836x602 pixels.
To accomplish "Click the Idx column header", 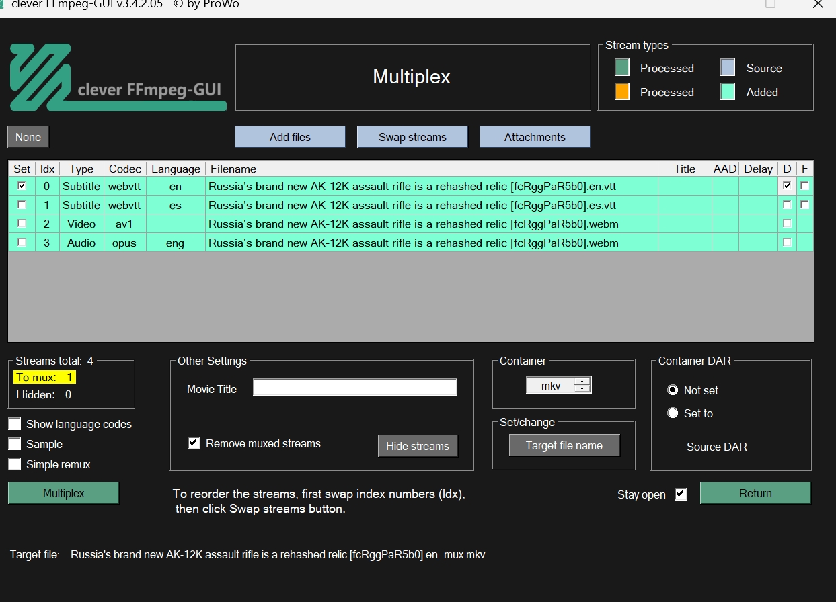I will point(47,169).
